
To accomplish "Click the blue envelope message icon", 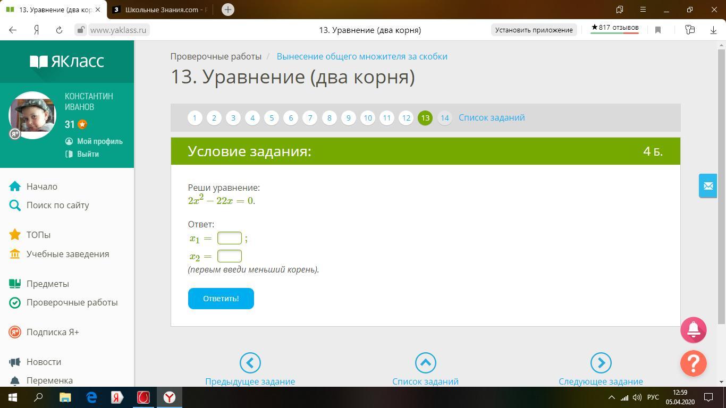I will pos(708,186).
